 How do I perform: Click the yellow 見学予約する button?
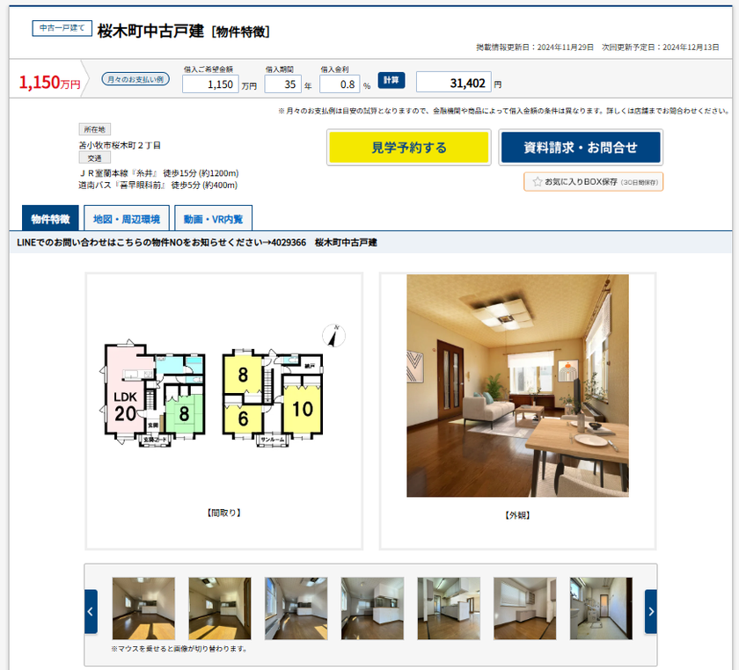(408, 148)
